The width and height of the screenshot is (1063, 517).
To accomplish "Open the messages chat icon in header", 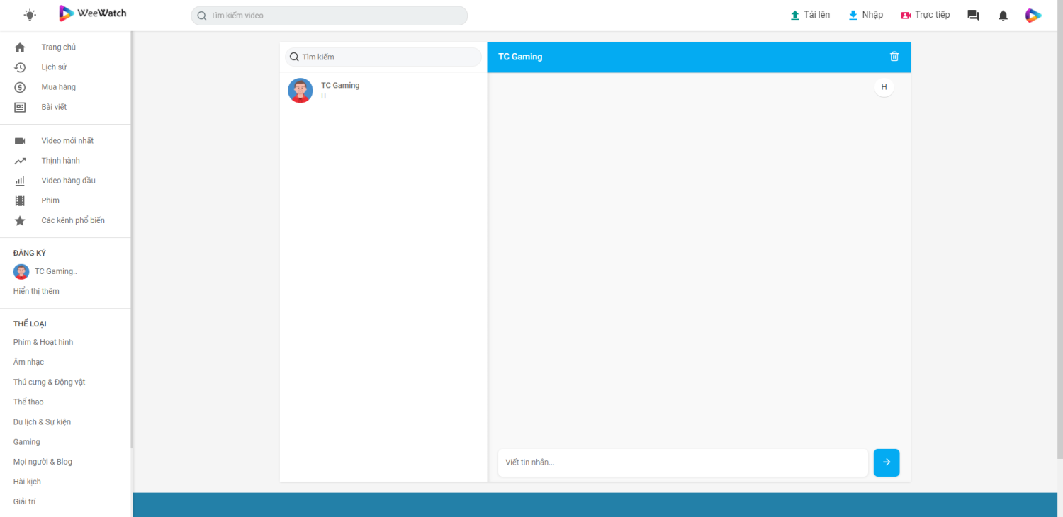I will click(973, 16).
